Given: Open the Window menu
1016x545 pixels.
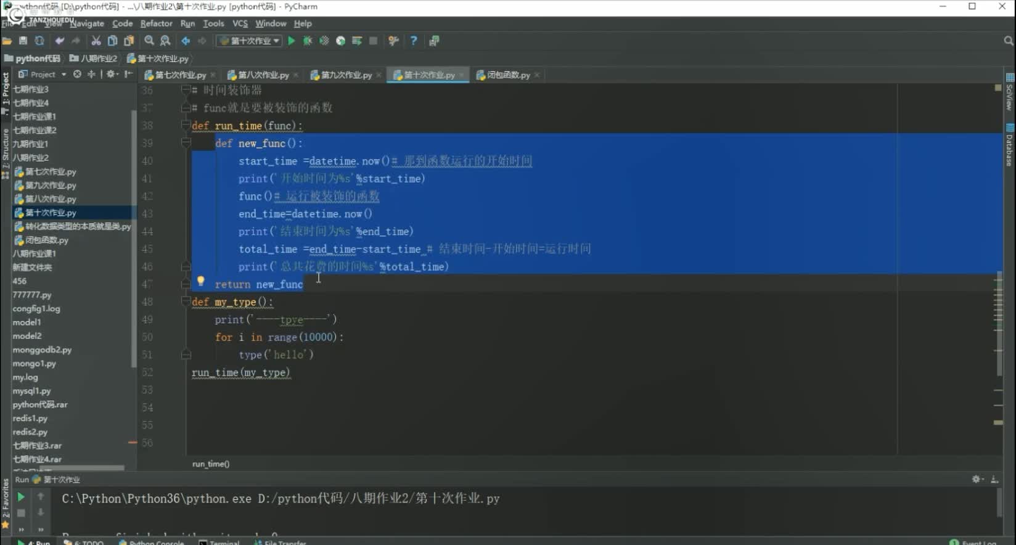Looking at the screenshot, I should tap(271, 23).
